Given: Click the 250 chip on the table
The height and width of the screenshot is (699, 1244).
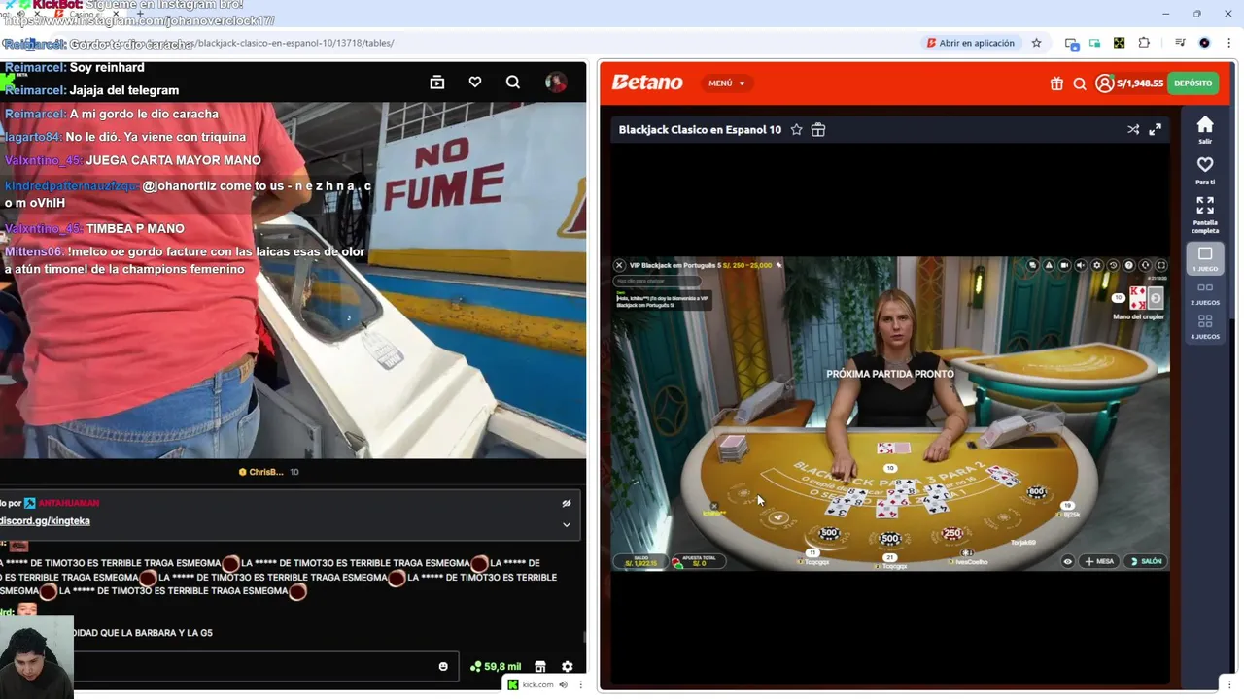Looking at the screenshot, I should click(952, 533).
